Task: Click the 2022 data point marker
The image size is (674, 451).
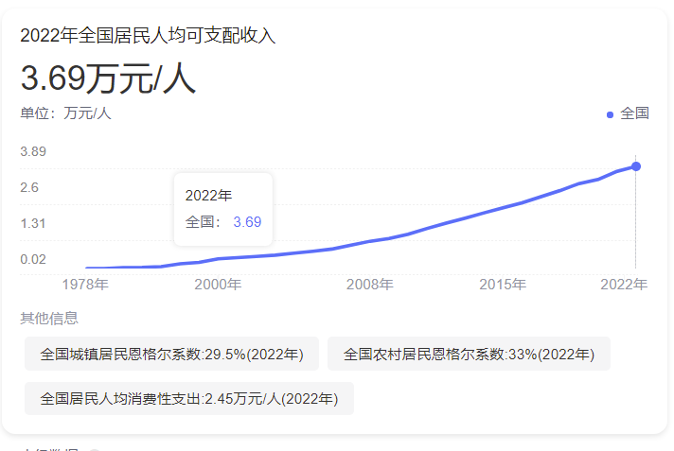Action: pyautogui.click(x=635, y=166)
